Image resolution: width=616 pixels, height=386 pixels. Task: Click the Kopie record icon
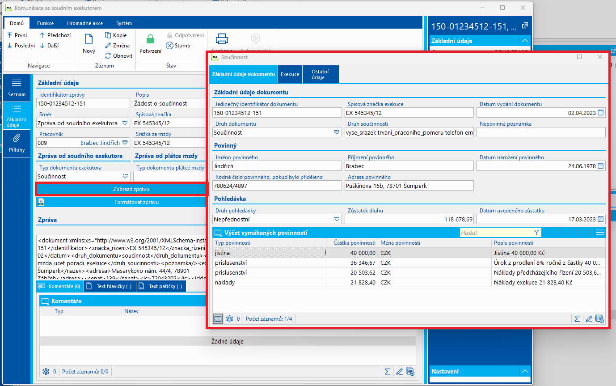tap(108, 35)
